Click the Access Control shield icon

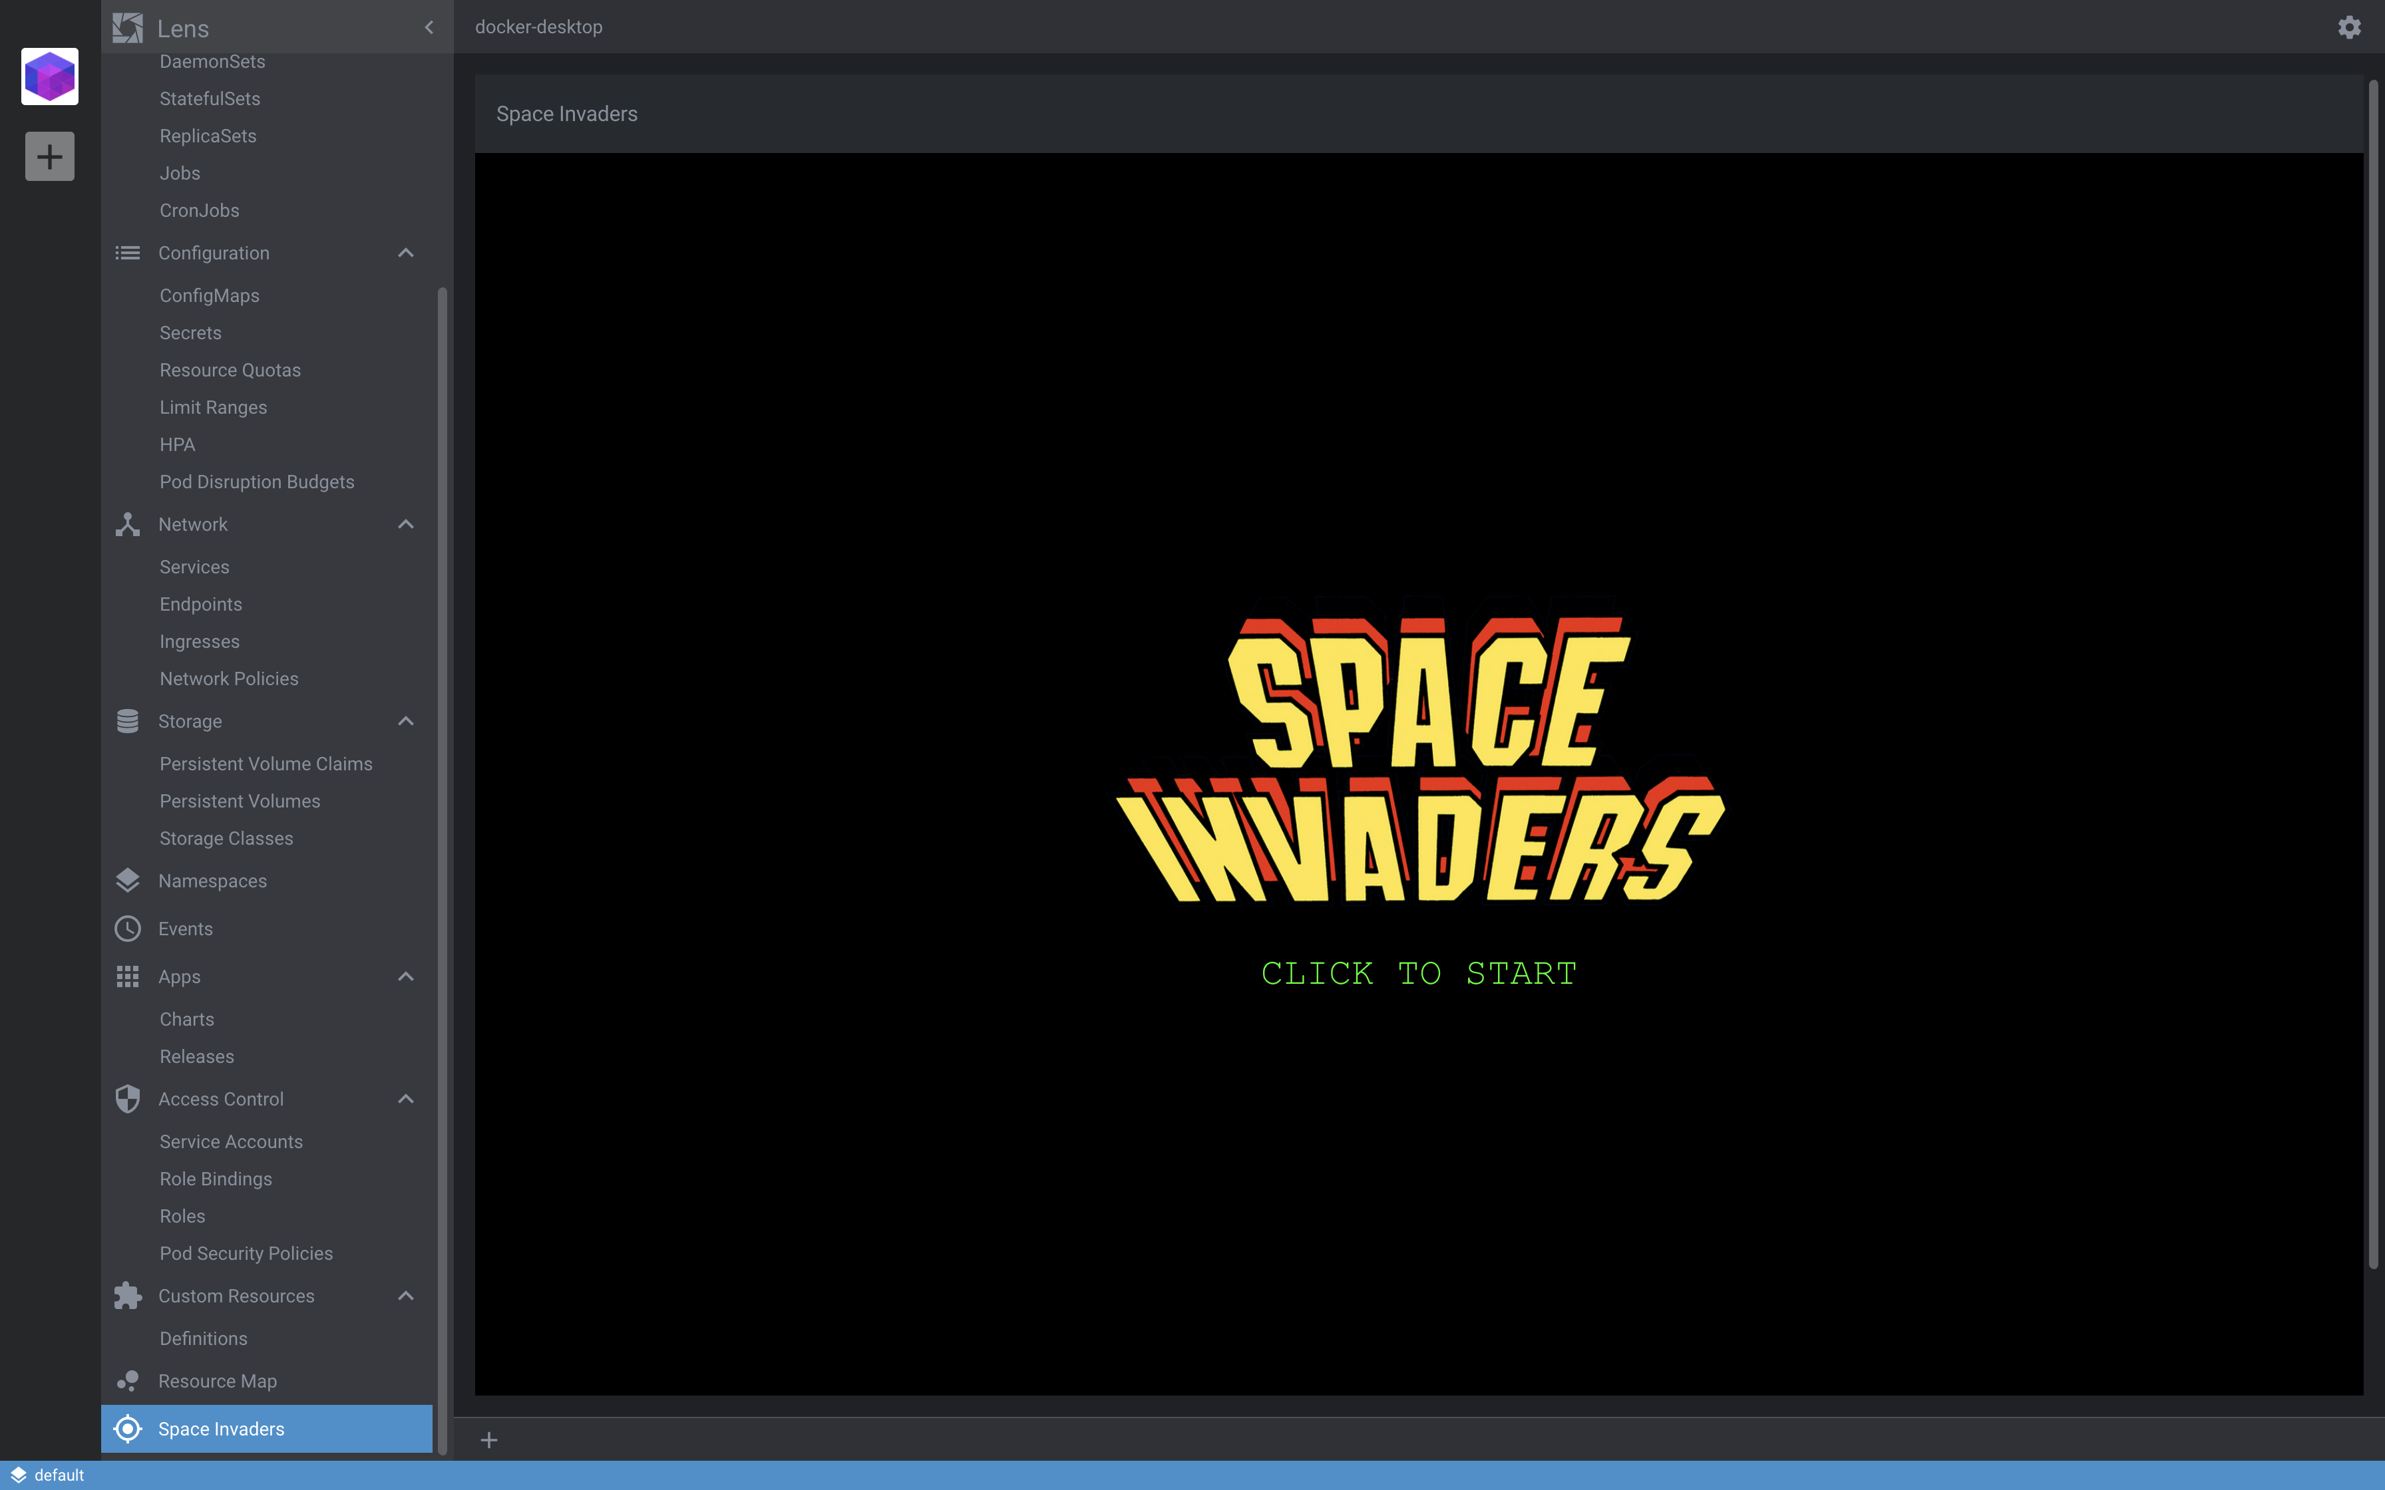(127, 1099)
